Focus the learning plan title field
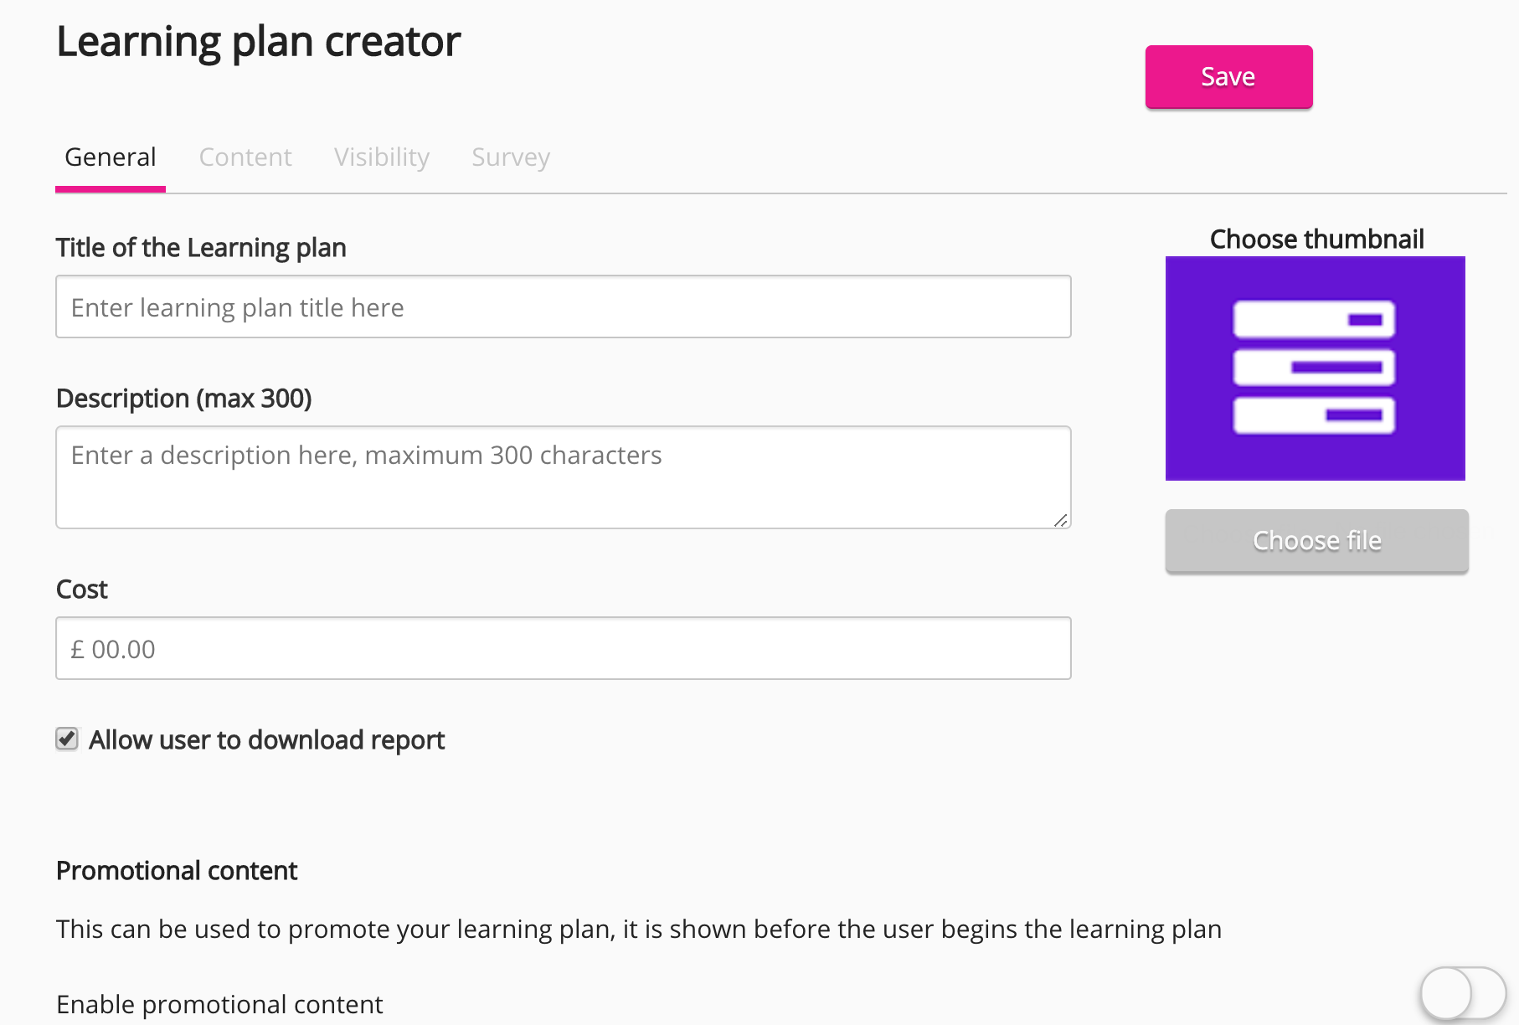This screenshot has width=1519, height=1025. (563, 307)
